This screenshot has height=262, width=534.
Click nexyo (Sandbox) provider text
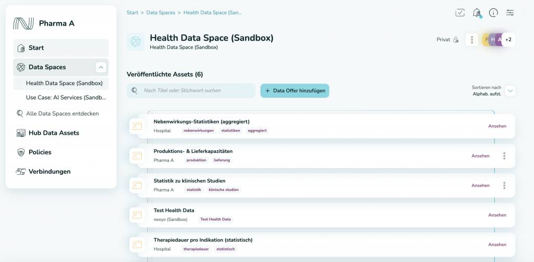click(171, 219)
